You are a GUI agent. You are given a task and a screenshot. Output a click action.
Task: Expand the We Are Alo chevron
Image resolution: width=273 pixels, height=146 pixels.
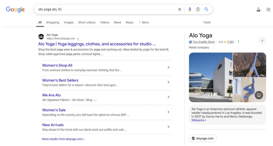click(x=168, y=97)
